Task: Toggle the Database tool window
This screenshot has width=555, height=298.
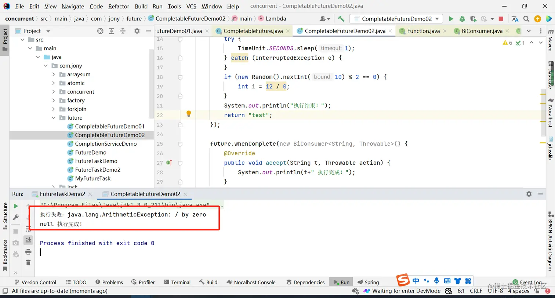Action: [x=550, y=76]
